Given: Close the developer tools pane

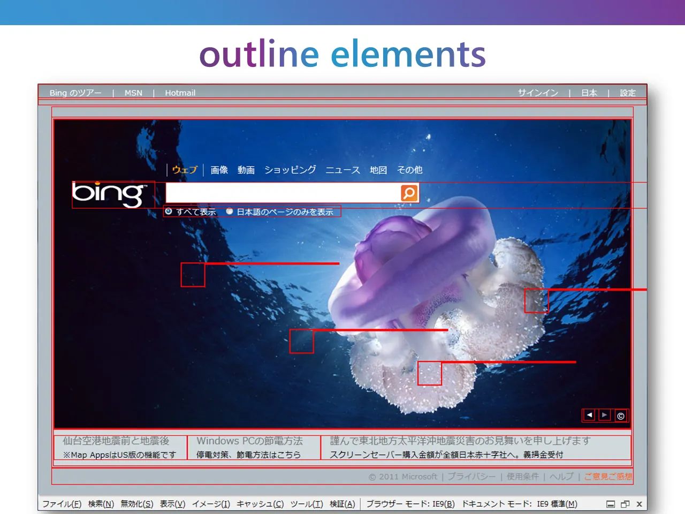Looking at the screenshot, I should (639, 504).
